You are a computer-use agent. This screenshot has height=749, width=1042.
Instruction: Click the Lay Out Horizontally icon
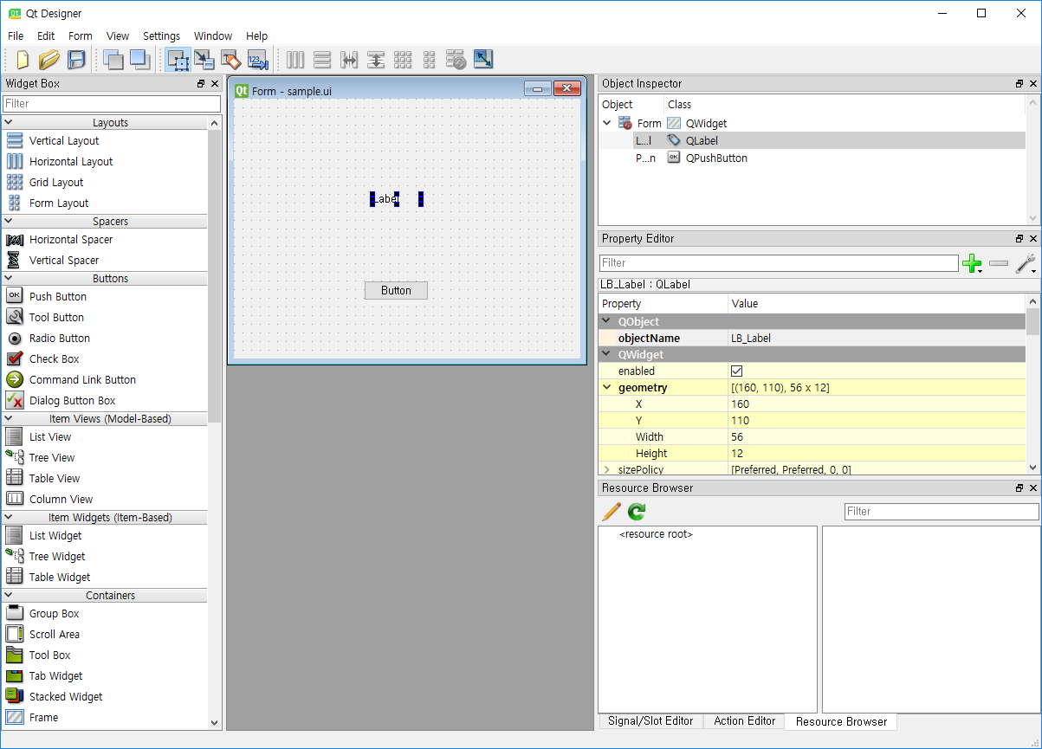294,59
